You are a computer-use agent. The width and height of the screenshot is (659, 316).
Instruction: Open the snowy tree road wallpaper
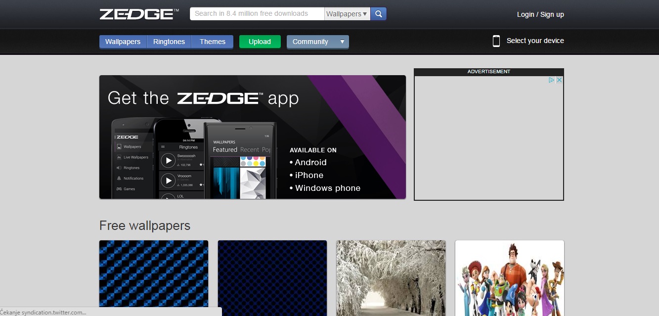click(391, 277)
